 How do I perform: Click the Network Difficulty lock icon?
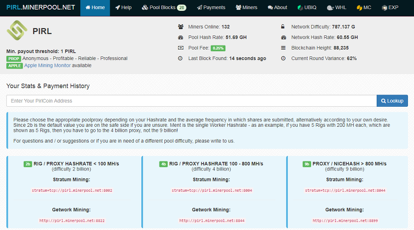(x=282, y=27)
